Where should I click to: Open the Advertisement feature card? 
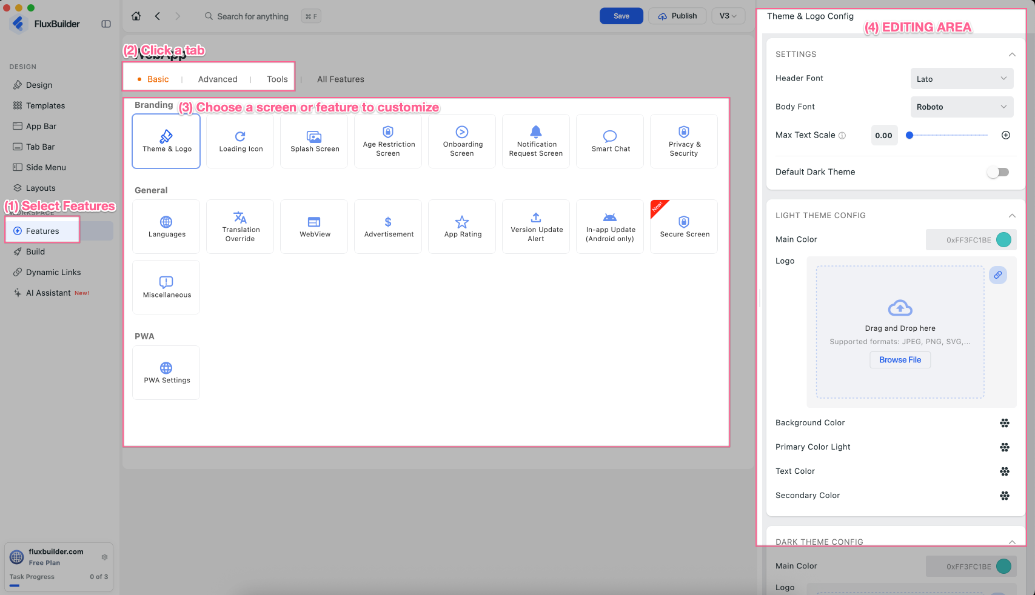coord(388,227)
